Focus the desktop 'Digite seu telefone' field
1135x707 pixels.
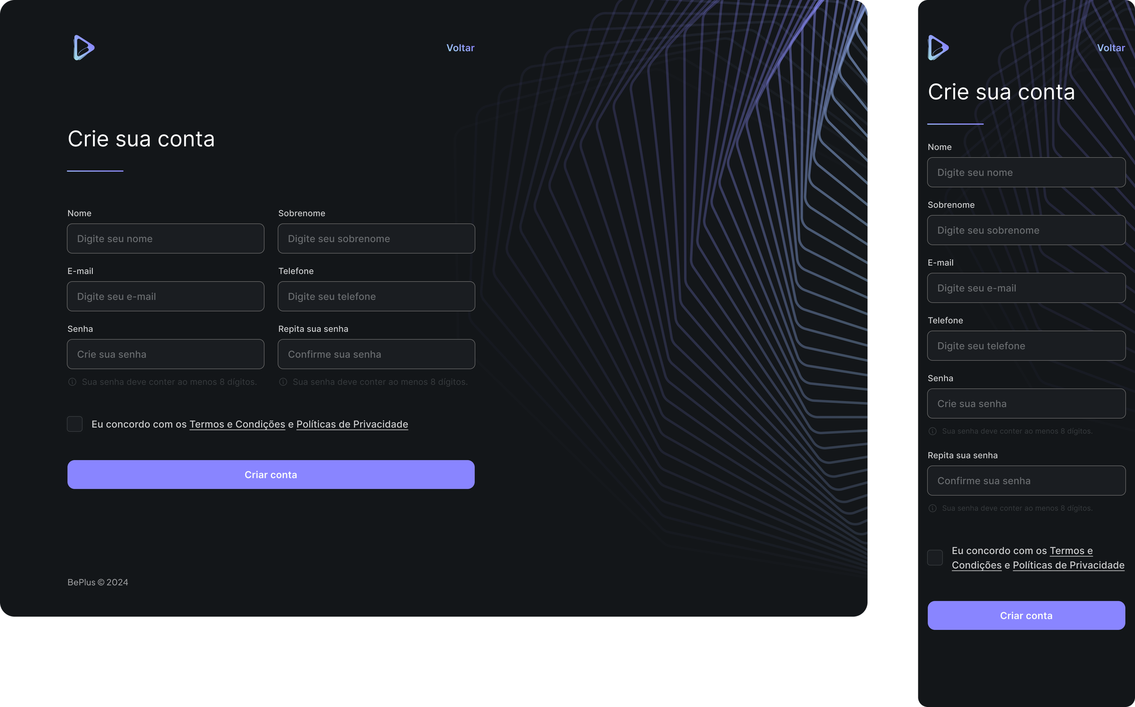coord(377,296)
